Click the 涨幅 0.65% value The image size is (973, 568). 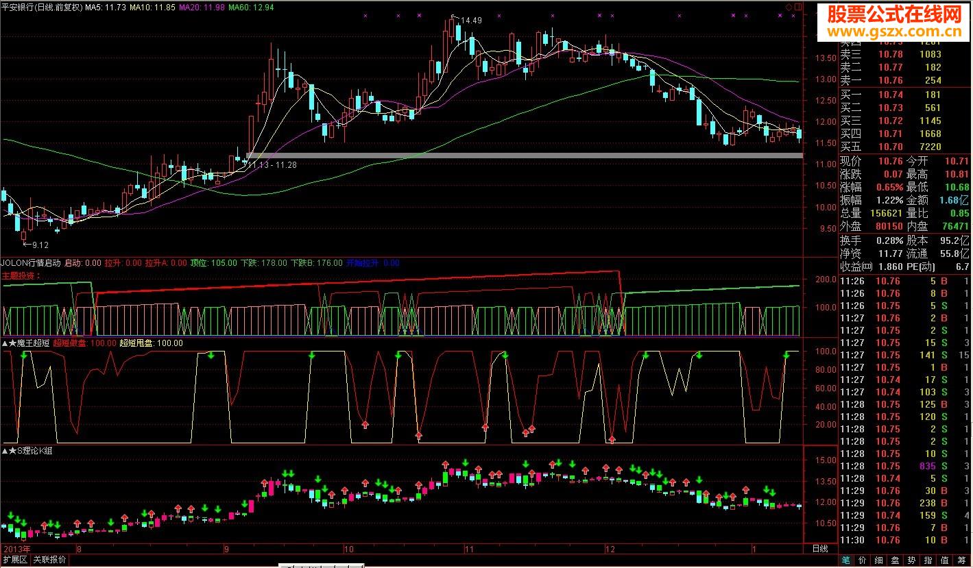(890, 188)
